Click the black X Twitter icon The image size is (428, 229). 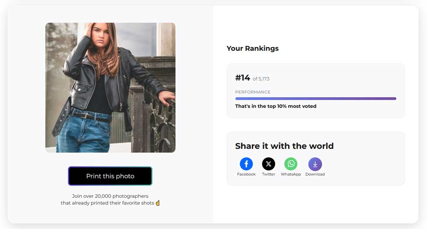[268, 164]
